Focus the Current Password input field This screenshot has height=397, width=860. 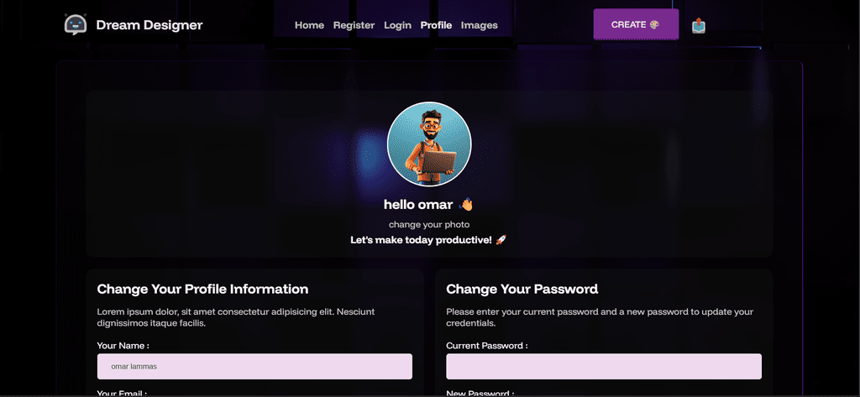(604, 366)
